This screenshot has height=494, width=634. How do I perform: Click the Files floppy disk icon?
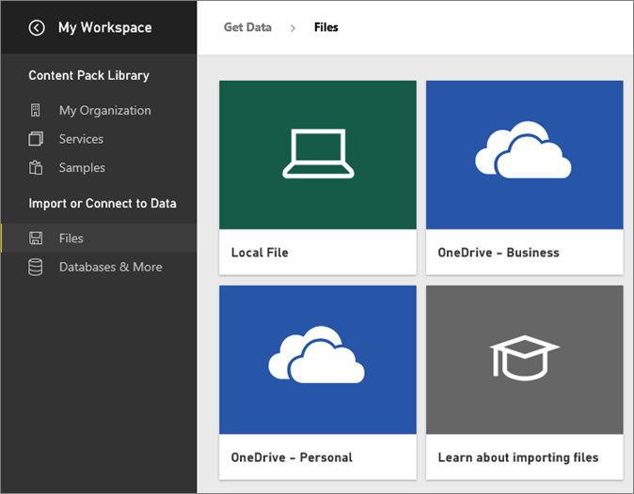[x=36, y=239]
